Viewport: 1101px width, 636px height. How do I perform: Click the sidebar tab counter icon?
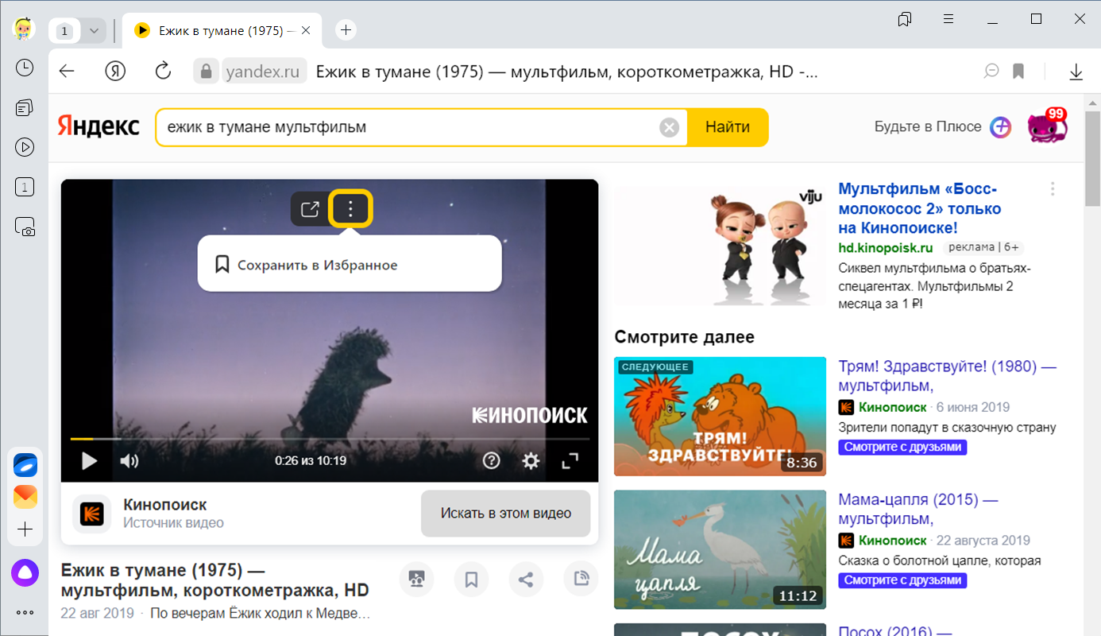tap(25, 188)
